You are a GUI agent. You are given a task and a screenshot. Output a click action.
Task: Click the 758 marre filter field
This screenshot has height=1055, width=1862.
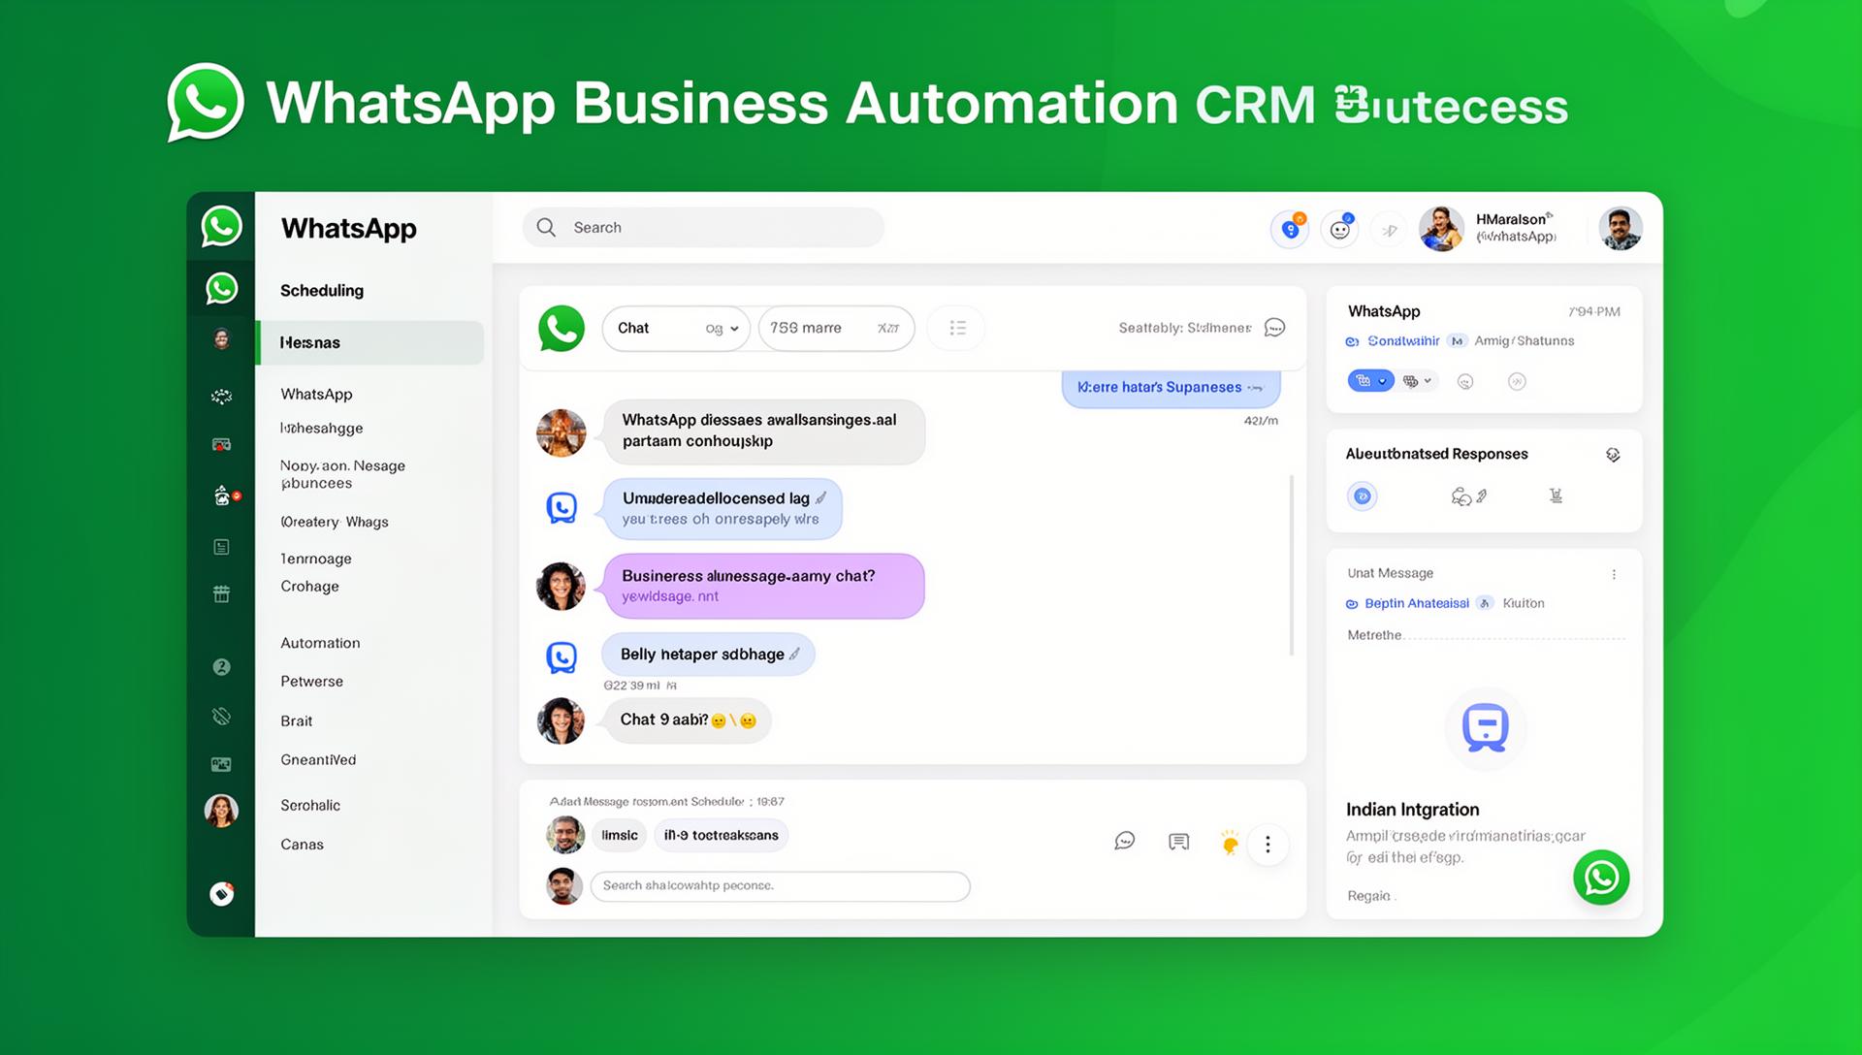click(836, 328)
